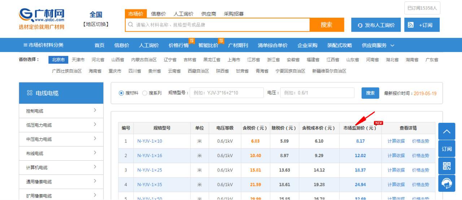The image size is (462, 200).
Task: Switch to the 人工询价 search tab
Action: tap(183, 14)
